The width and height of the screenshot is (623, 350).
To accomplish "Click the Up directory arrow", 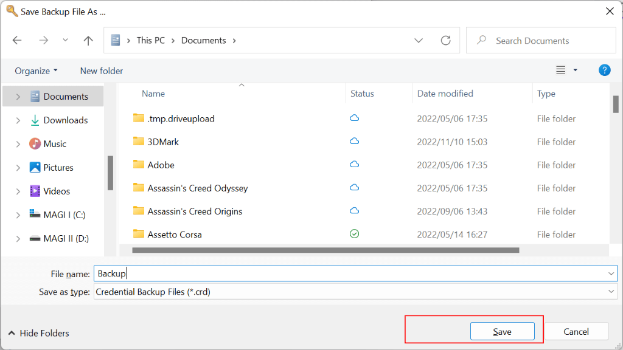I will click(88, 41).
